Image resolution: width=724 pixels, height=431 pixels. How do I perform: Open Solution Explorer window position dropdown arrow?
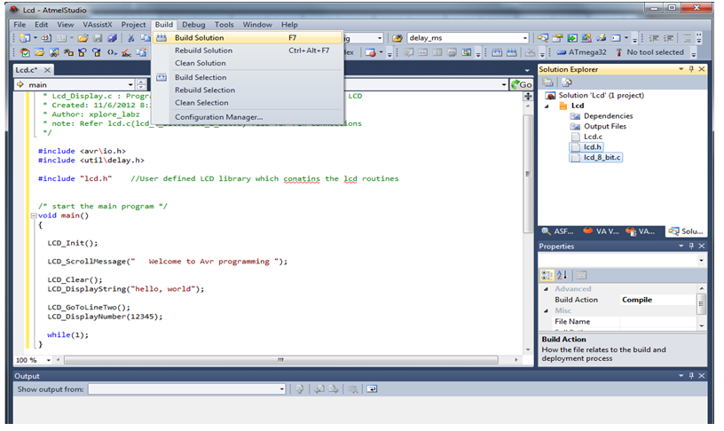[x=681, y=69]
